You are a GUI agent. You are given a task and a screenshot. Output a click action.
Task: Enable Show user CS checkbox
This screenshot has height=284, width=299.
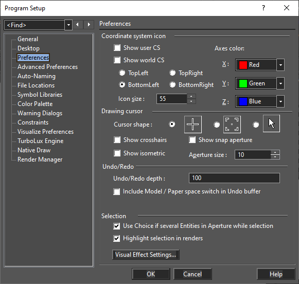pos(117,48)
